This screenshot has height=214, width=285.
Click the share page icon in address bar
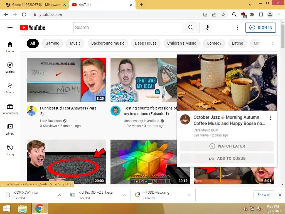(214, 14)
